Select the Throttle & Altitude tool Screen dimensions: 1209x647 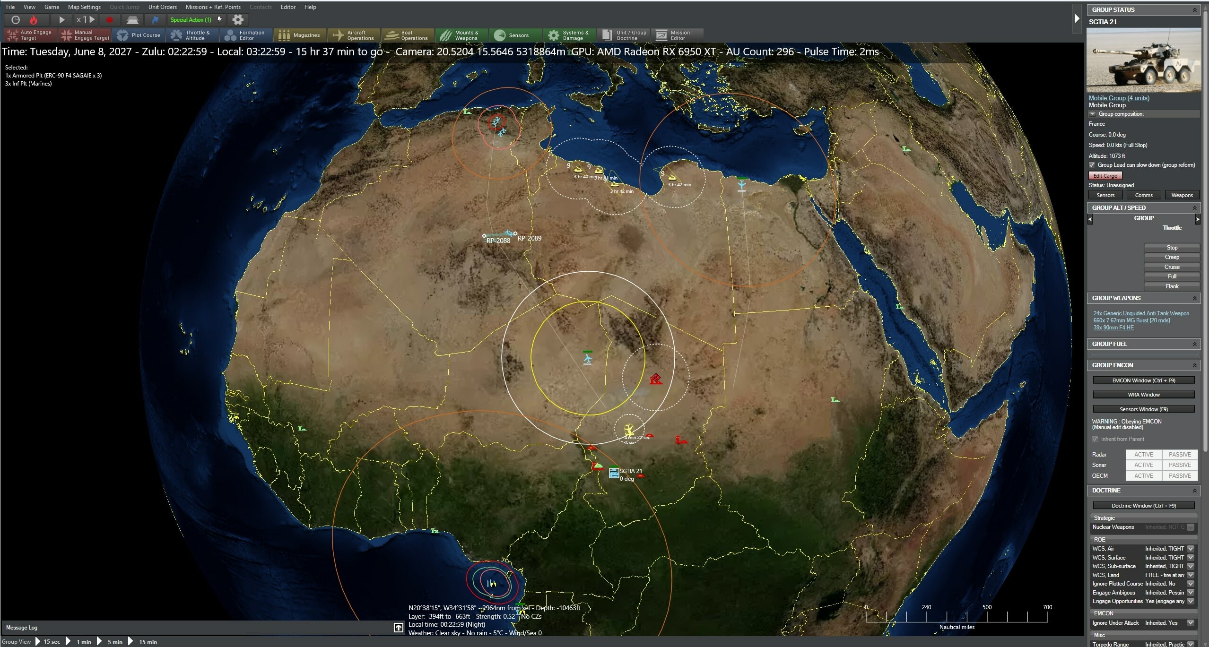(192, 35)
